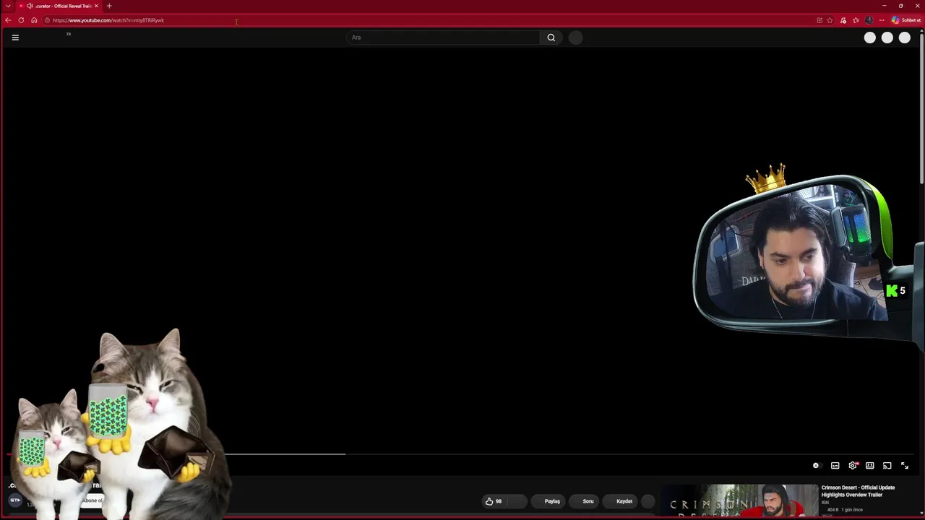The image size is (925, 520).
Task: Like the video with thumbs-up button
Action: [x=494, y=501]
